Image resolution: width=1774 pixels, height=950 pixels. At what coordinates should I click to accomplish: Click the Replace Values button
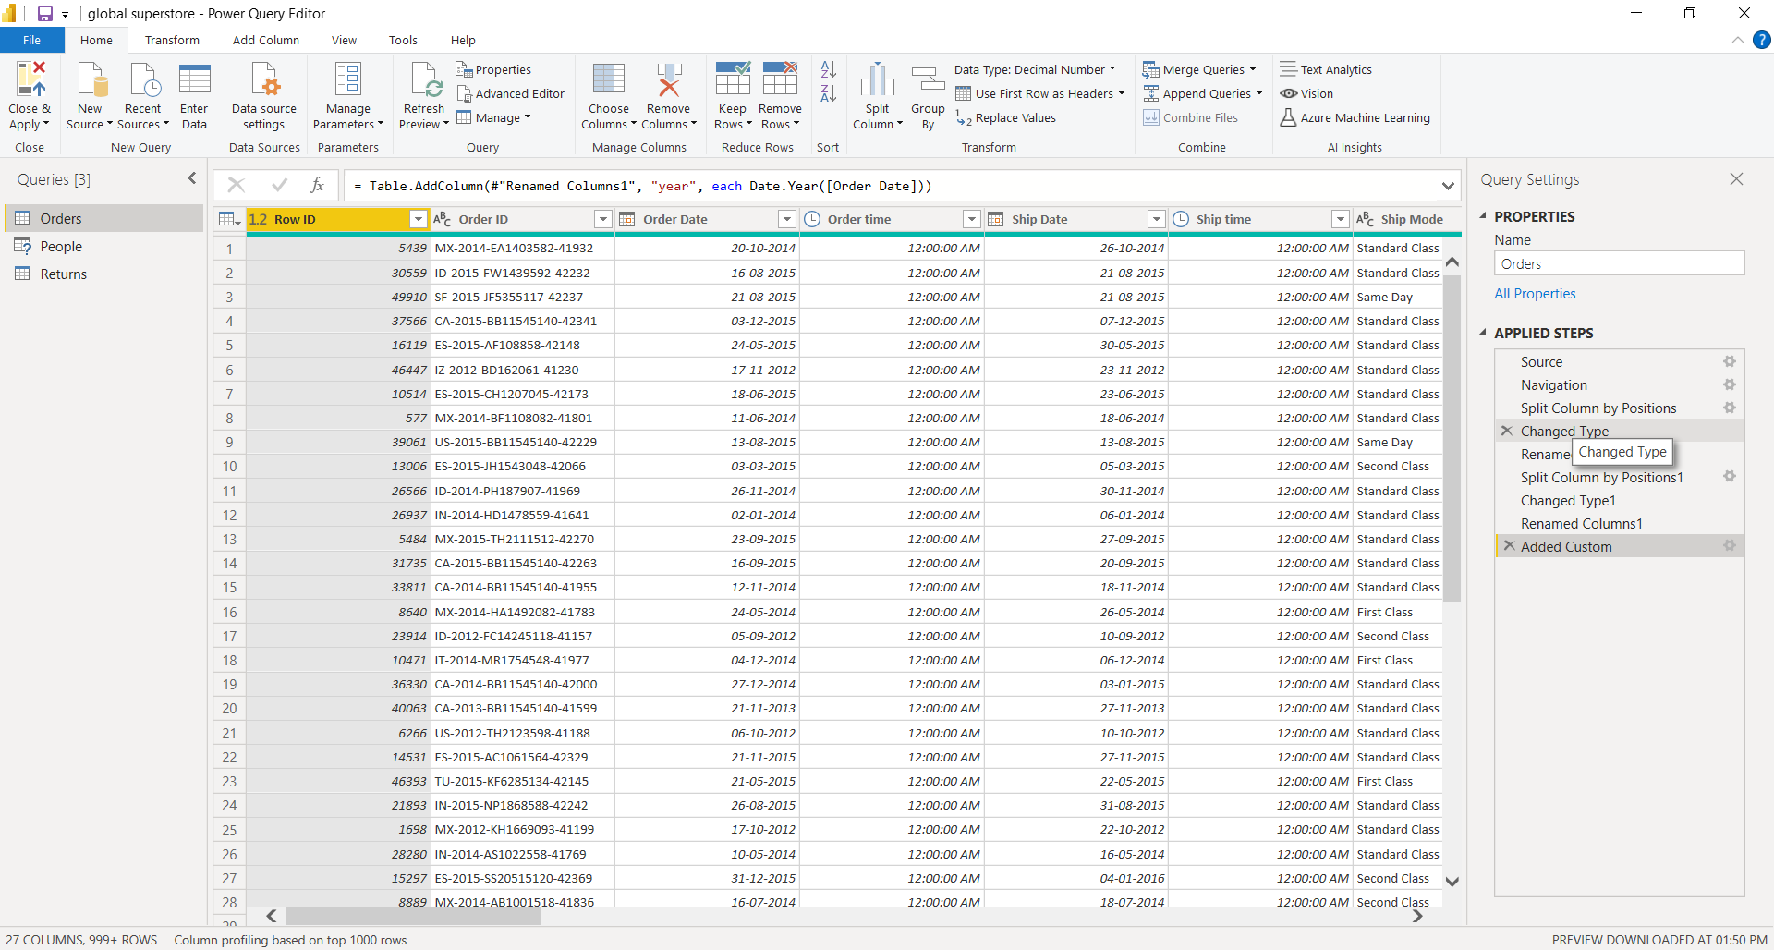(x=1005, y=117)
